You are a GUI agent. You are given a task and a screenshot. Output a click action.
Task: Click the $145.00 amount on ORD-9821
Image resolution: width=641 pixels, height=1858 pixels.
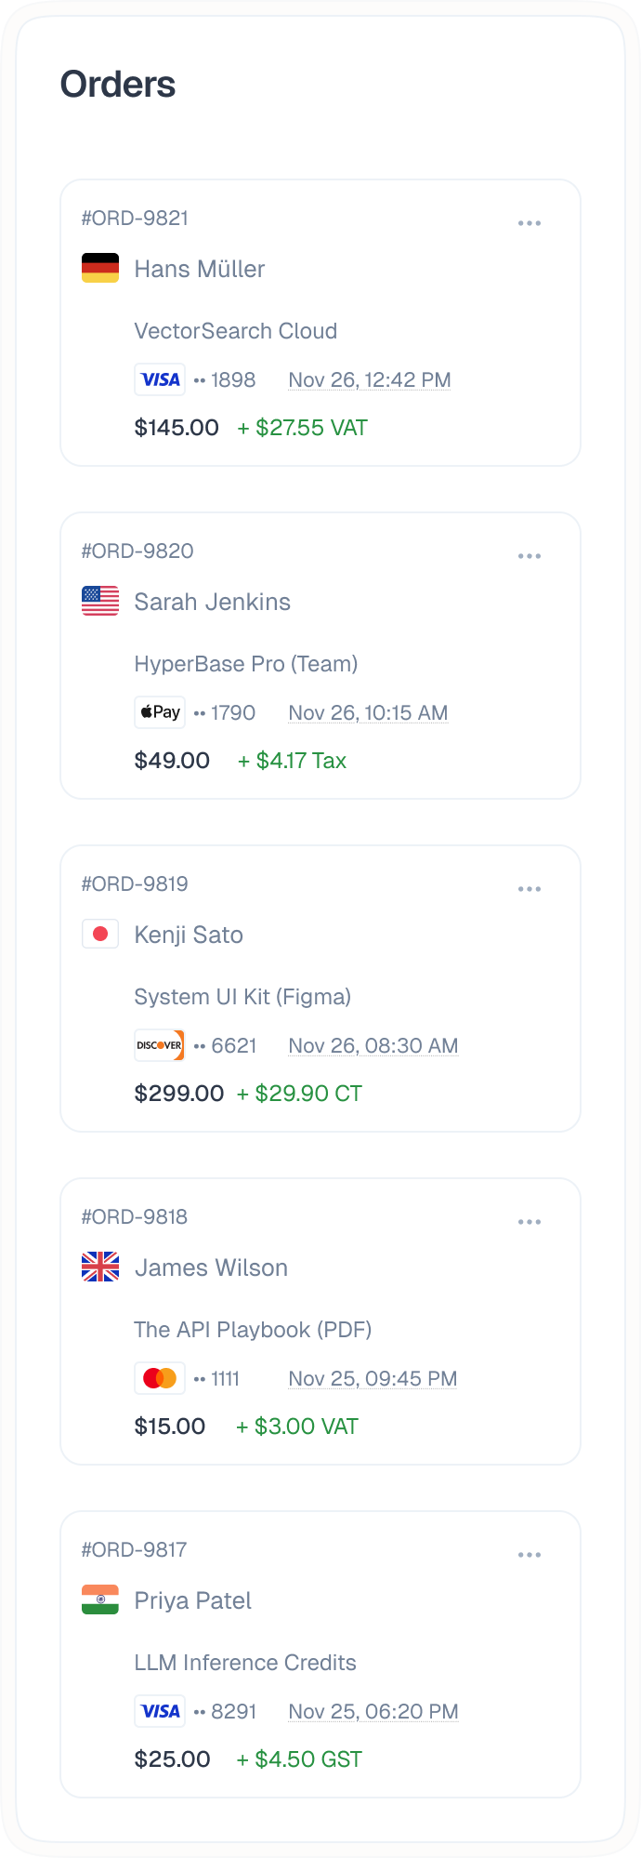tap(177, 427)
